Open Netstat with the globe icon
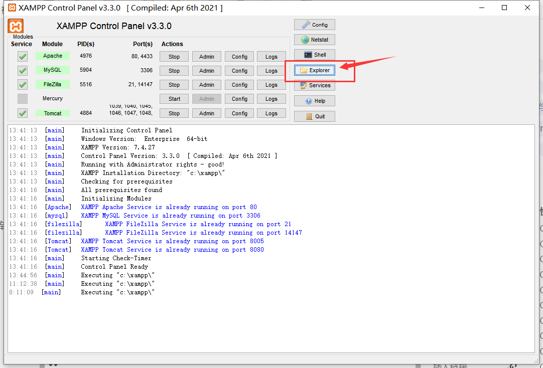Screen dimensions: 543x368 315,40
